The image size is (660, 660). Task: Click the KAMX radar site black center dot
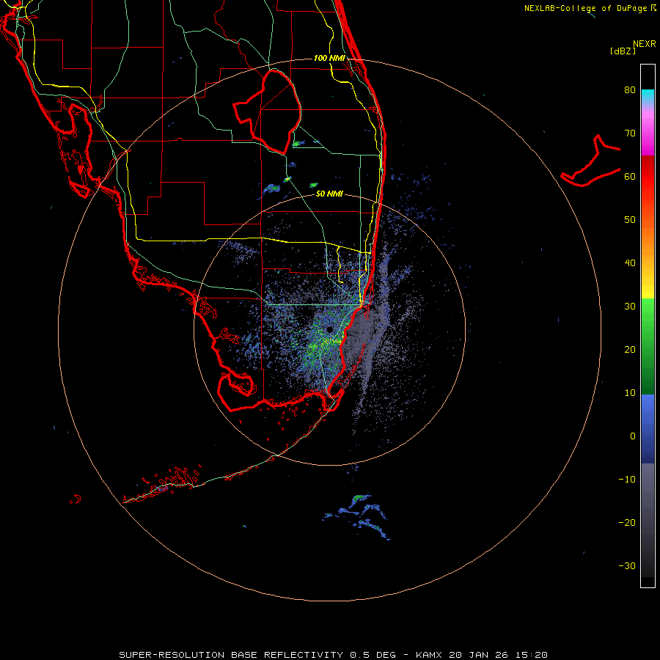pos(329,329)
